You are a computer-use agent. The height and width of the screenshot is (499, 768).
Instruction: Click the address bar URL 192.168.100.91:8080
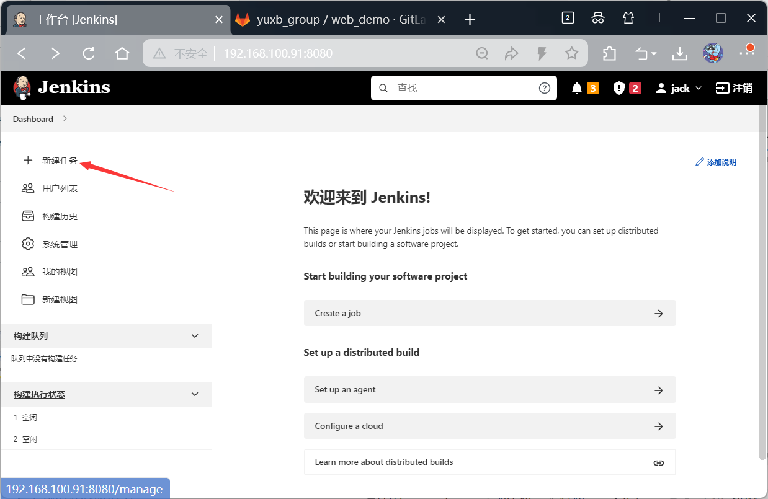coord(278,54)
